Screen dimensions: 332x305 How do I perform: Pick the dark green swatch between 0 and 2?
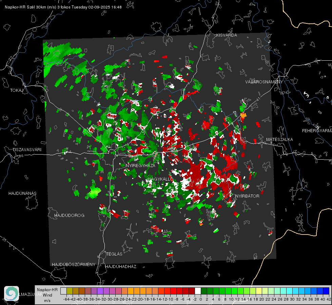point(204,291)
